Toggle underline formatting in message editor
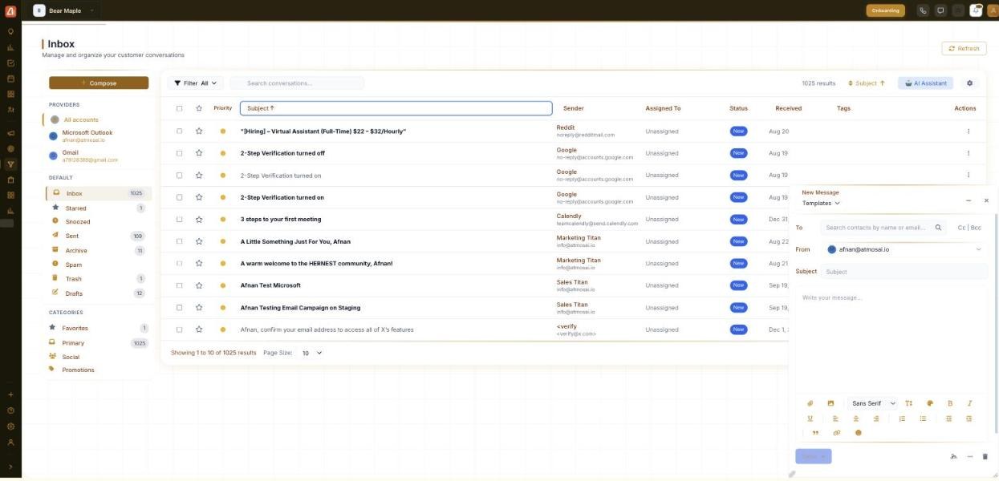 [810, 418]
